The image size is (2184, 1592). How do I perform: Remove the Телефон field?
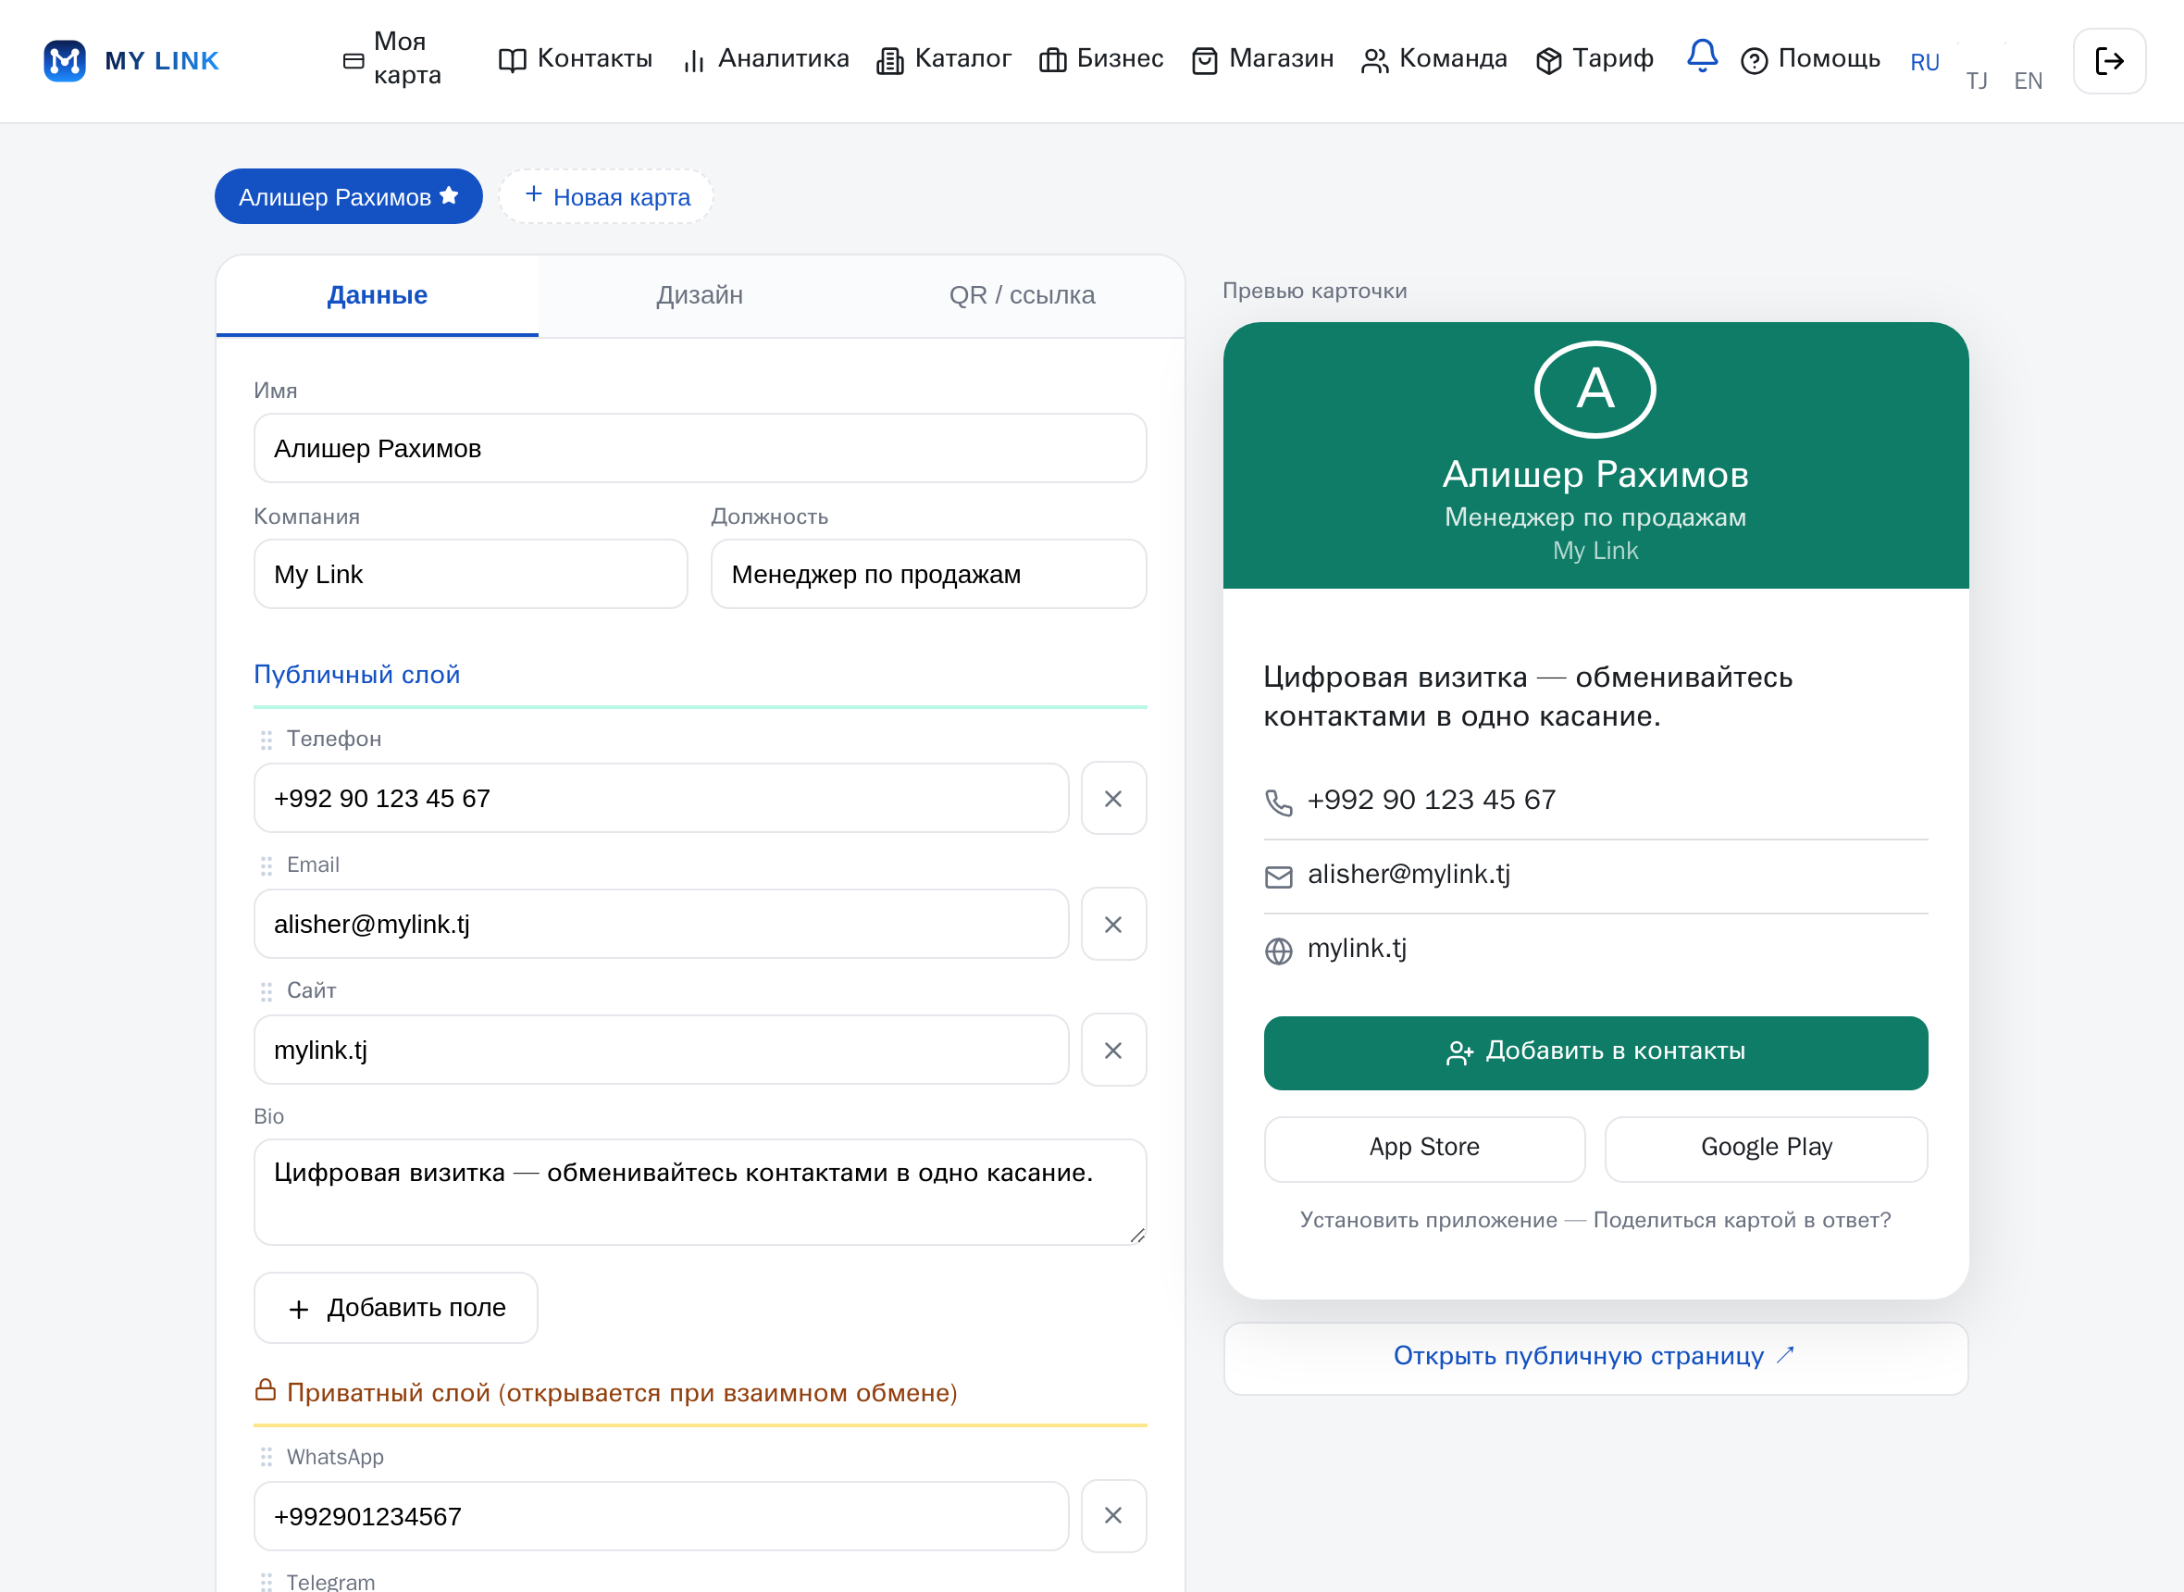(1112, 798)
